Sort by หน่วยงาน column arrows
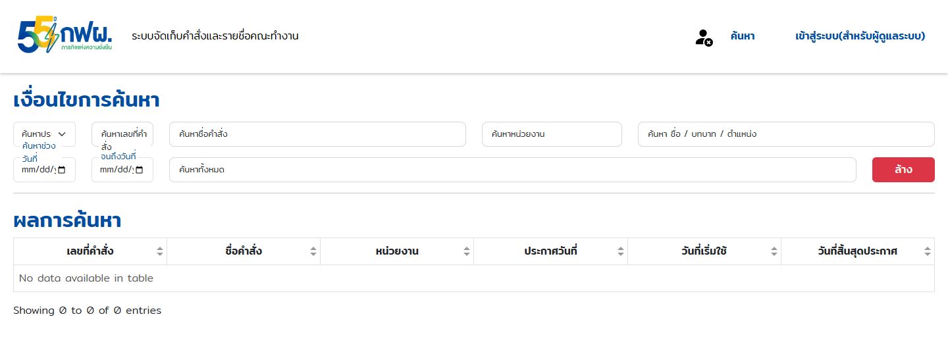Image resolution: width=948 pixels, height=352 pixels. 467,251
